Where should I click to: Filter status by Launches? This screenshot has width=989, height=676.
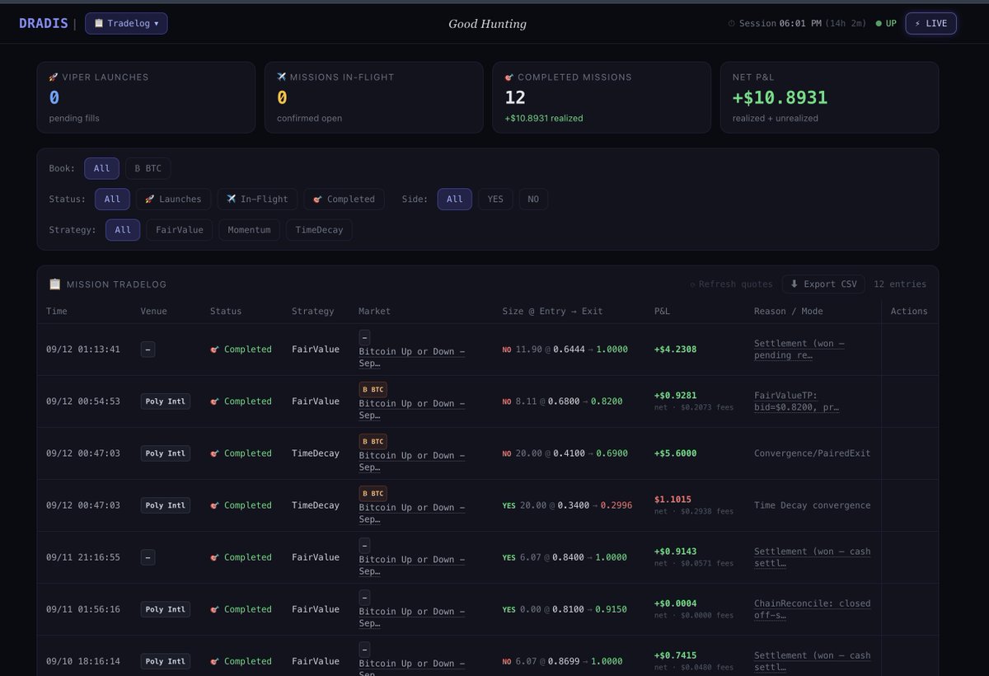[173, 199]
